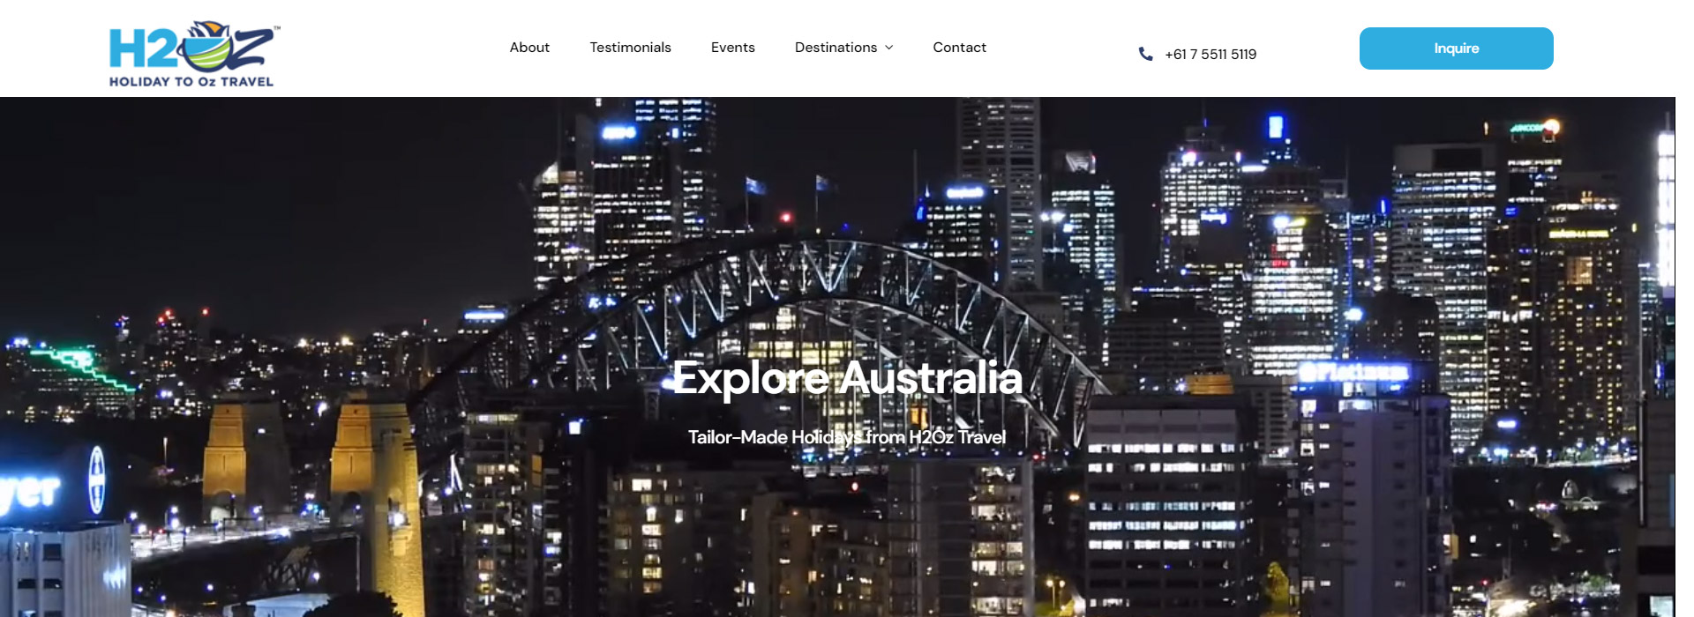
Task: Call the +61 7 5511 5119 number link
Action: tap(1210, 55)
